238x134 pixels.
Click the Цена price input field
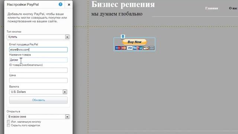click(x=38, y=80)
